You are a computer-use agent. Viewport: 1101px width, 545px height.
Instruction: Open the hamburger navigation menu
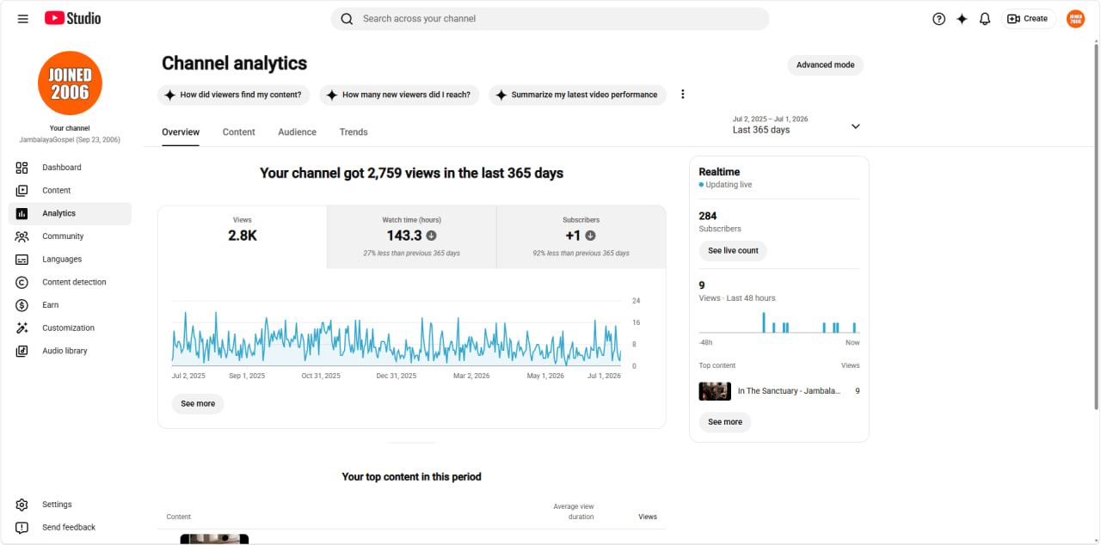(23, 19)
